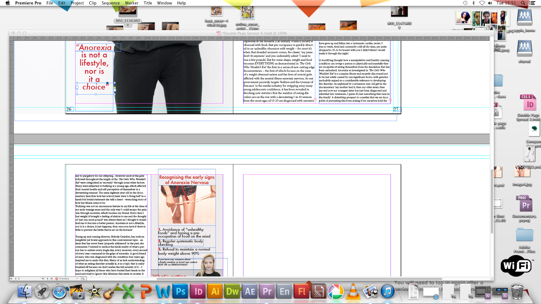Screen dimensions: 541x304
Task: Open the InDesign Dock icon
Action: (198, 290)
